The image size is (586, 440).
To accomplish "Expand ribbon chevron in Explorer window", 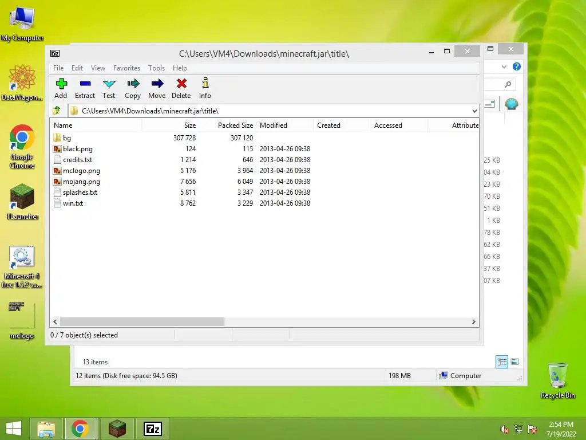I will (x=504, y=66).
